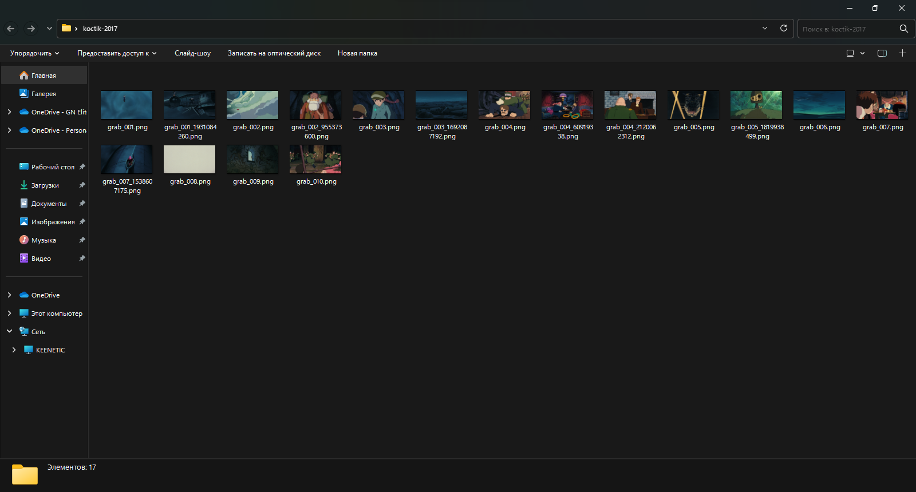Screen dimensions: 916x492
Task: Start Слайд-шоу
Action: 192,53
